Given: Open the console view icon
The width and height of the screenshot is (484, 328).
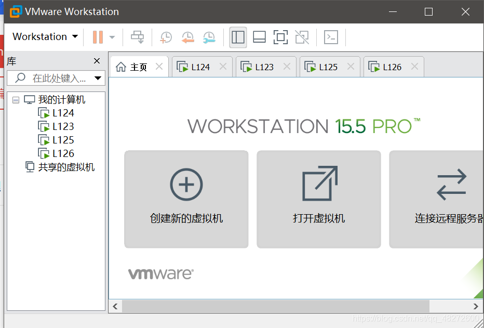Looking at the screenshot, I should coord(331,37).
